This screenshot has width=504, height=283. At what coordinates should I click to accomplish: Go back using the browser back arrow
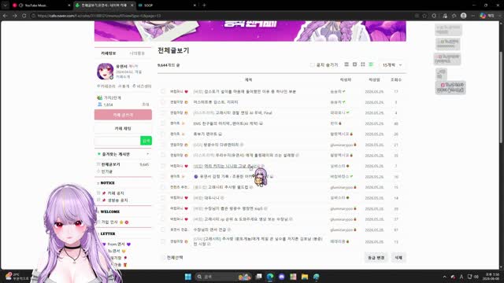pos(6,16)
